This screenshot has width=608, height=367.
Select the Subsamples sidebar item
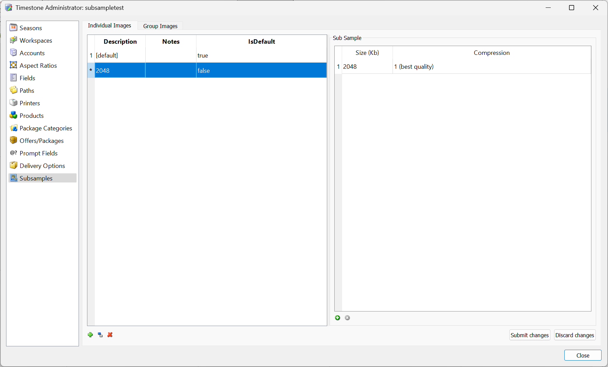[42, 178]
